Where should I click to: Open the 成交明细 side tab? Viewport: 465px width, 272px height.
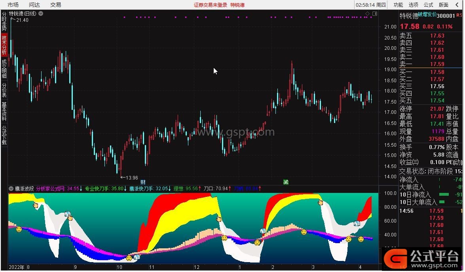pos(4,69)
